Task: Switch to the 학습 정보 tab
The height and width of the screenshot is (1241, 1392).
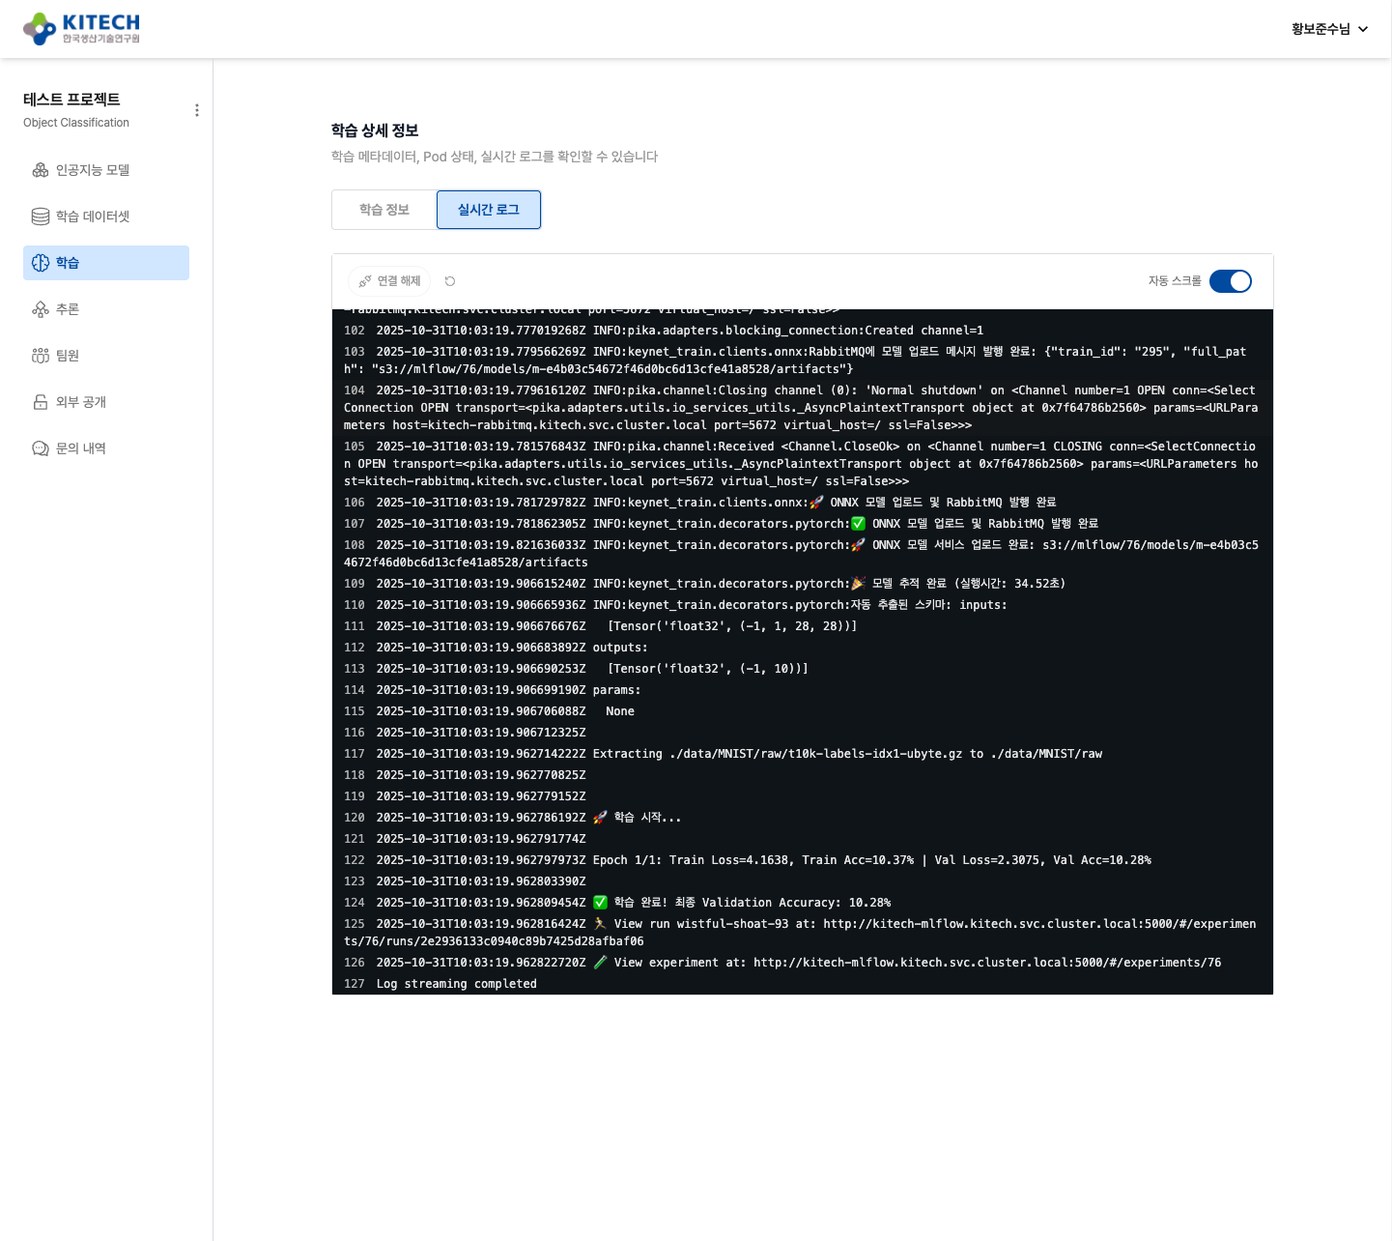Action: point(384,210)
